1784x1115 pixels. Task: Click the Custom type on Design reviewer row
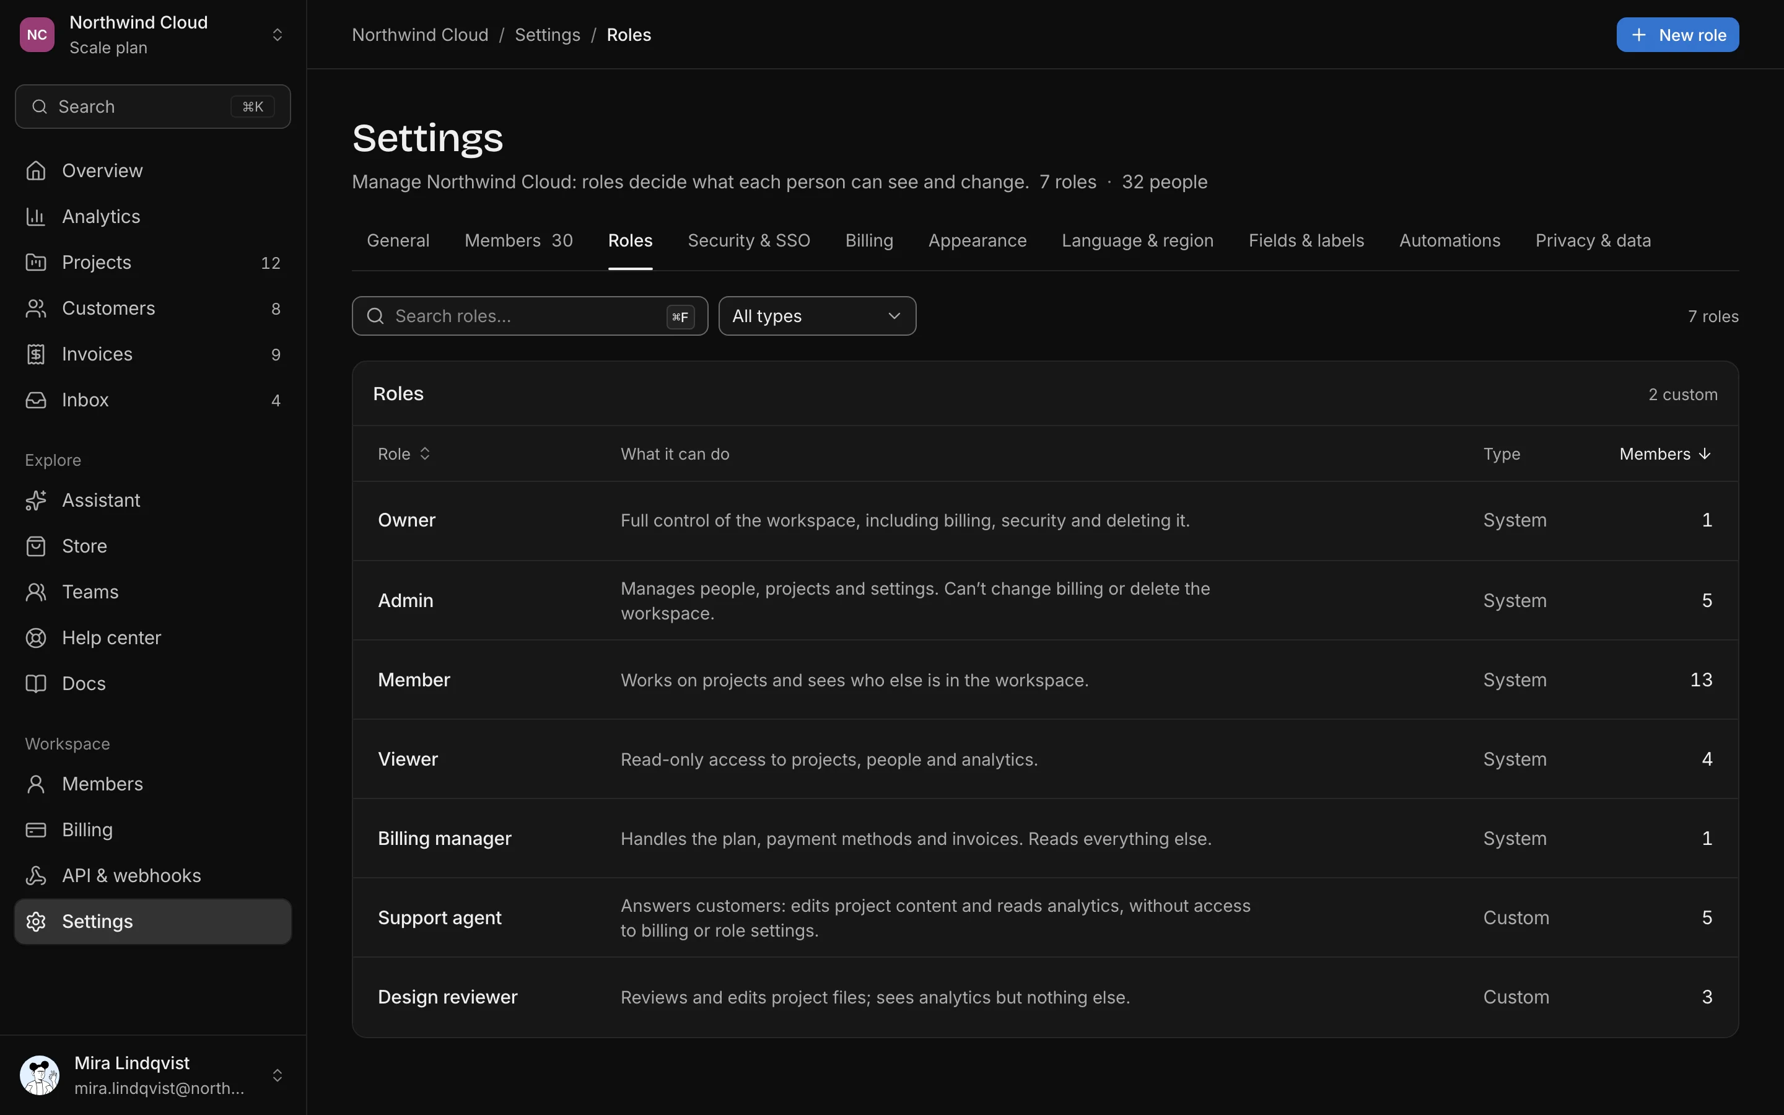(x=1516, y=997)
